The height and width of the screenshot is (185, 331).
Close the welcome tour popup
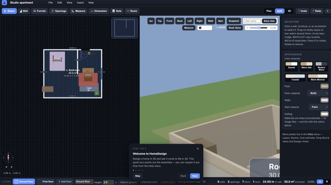(x=197, y=149)
